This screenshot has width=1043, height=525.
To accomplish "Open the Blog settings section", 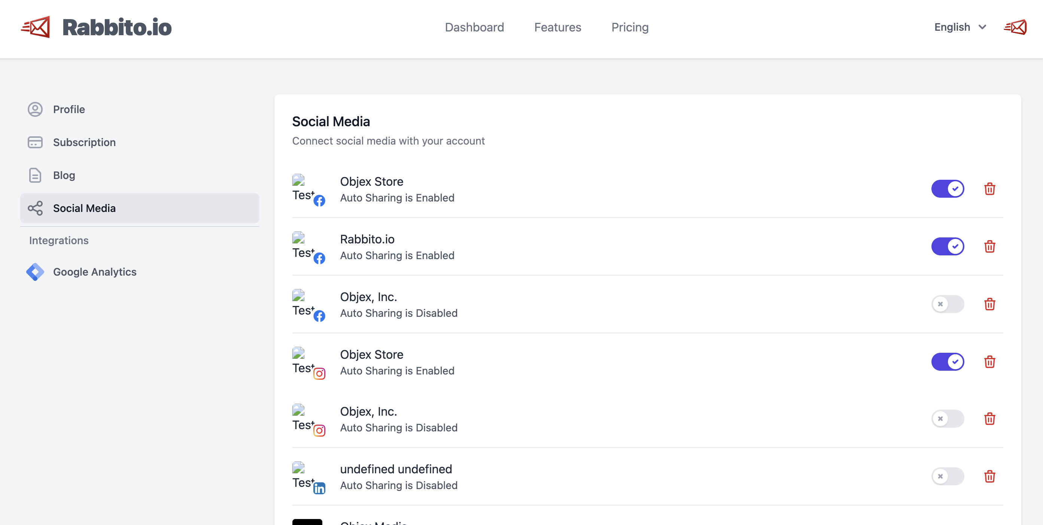I will click(x=140, y=175).
